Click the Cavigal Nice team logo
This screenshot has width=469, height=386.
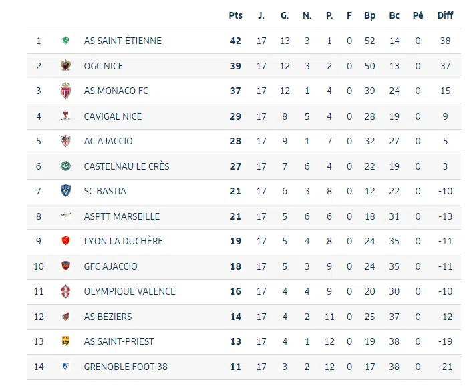[65, 116]
